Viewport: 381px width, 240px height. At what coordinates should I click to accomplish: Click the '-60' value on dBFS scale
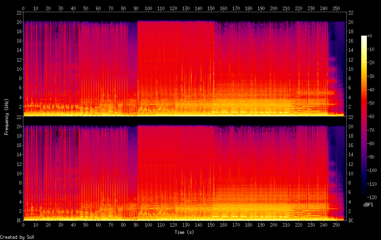pyautogui.click(x=370, y=116)
